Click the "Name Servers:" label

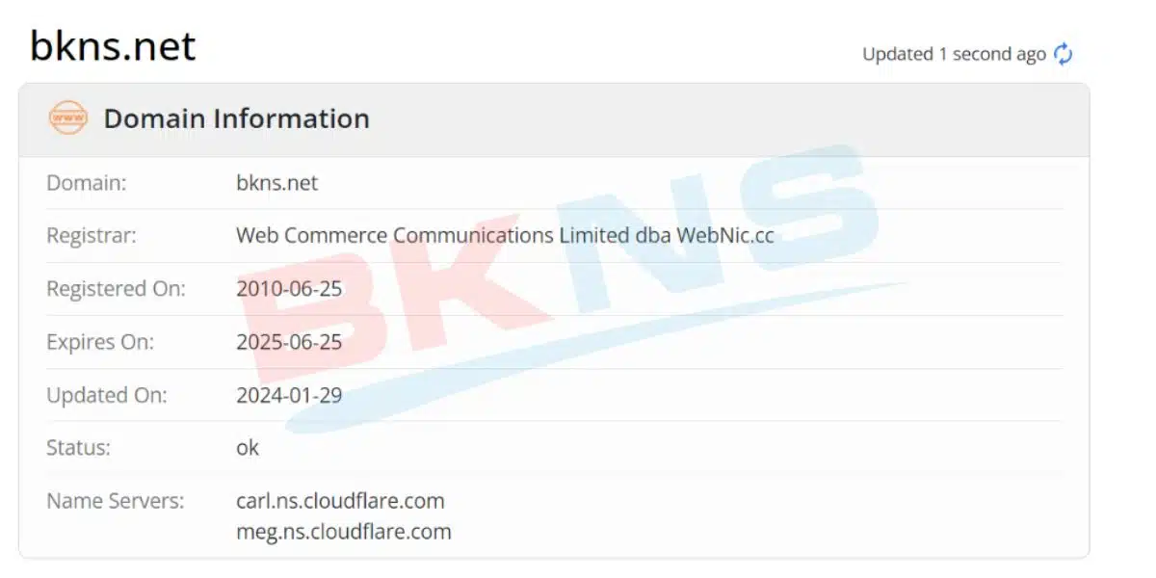[x=115, y=501]
